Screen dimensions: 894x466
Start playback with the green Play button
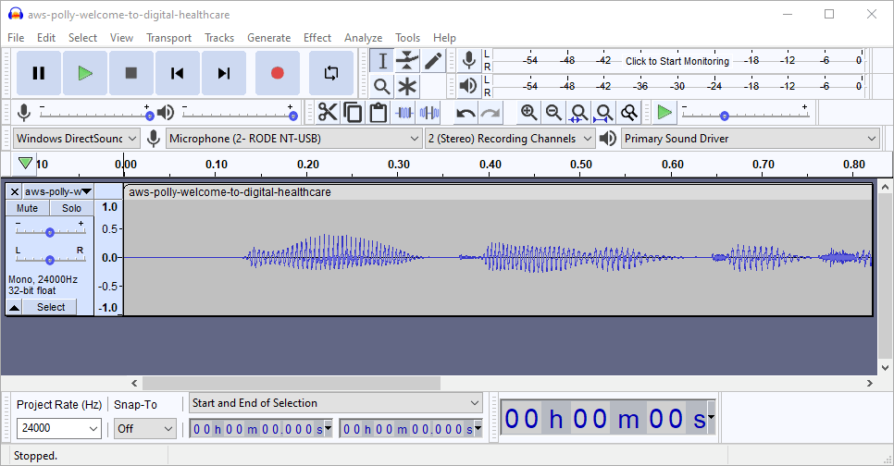tap(85, 73)
